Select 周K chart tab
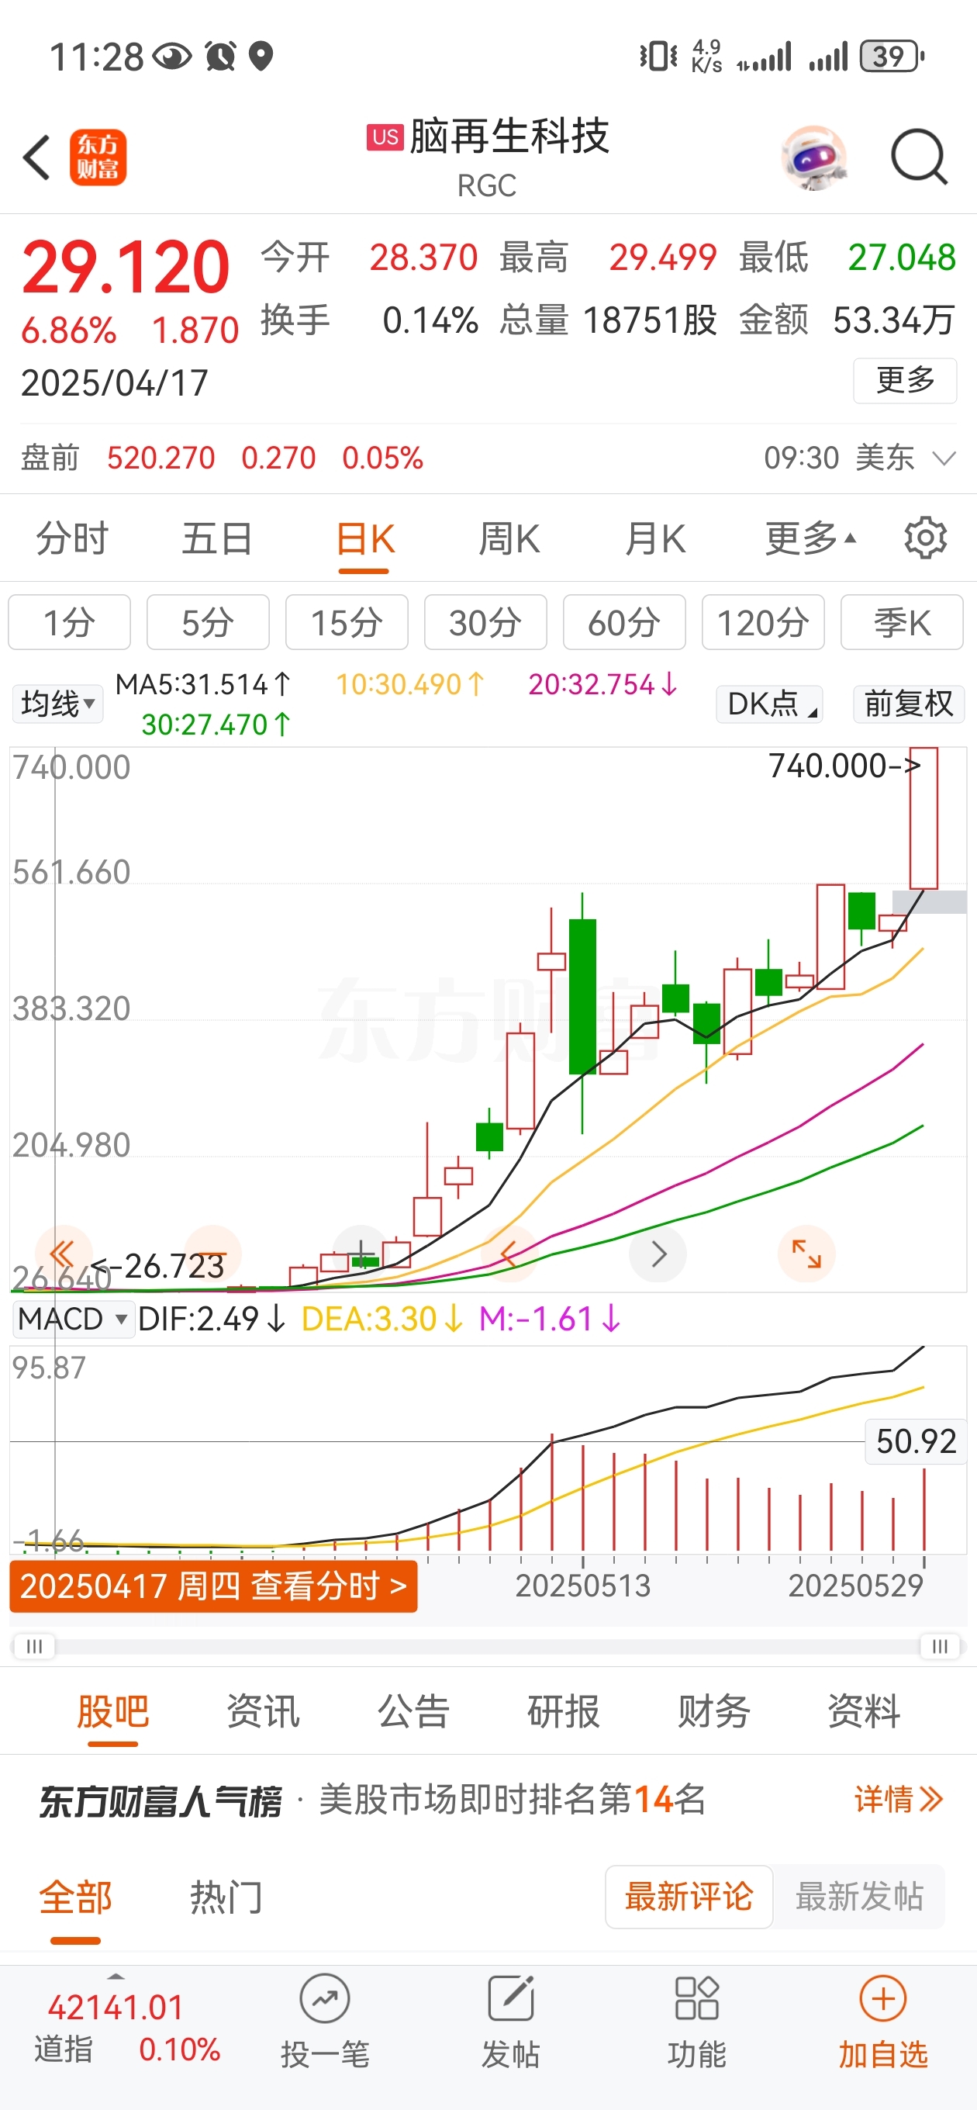The height and width of the screenshot is (2110, 977). tap(509, 538)
